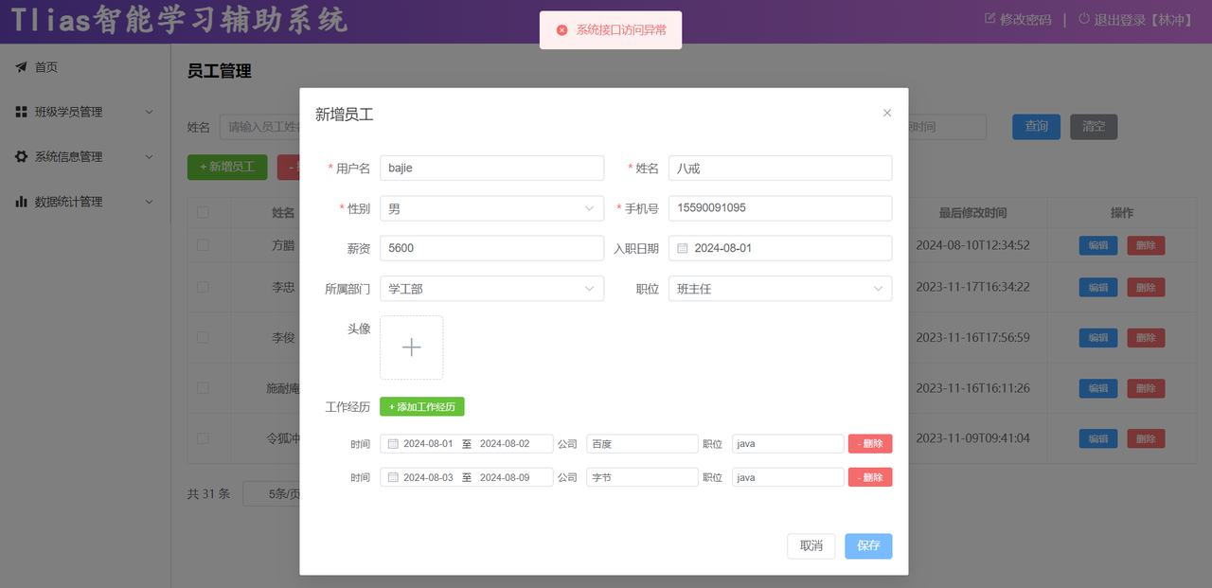The image size is (1212, 588).
Task: Click the 用户名 input field containing bajie
Action: click(x=491, y=169)
